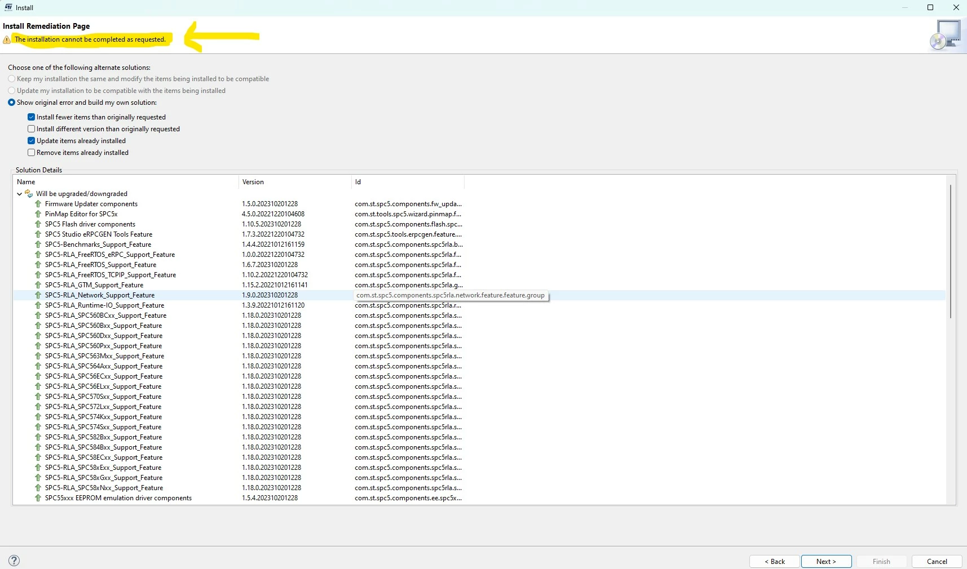This screenshot has height=569, width=967.
Task: Click version 1.3.9.20221012161120 cell
Action: coord(273,305)
